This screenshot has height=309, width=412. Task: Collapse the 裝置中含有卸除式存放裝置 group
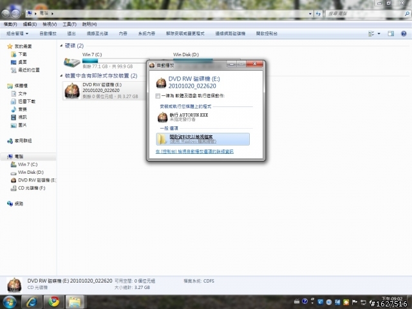click(61, 76)
